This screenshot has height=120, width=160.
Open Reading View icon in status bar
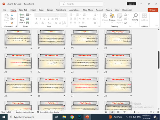(118, 112)
